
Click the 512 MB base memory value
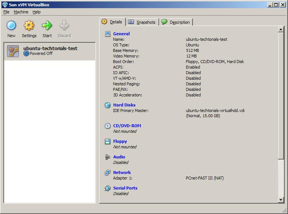(192, 50)
